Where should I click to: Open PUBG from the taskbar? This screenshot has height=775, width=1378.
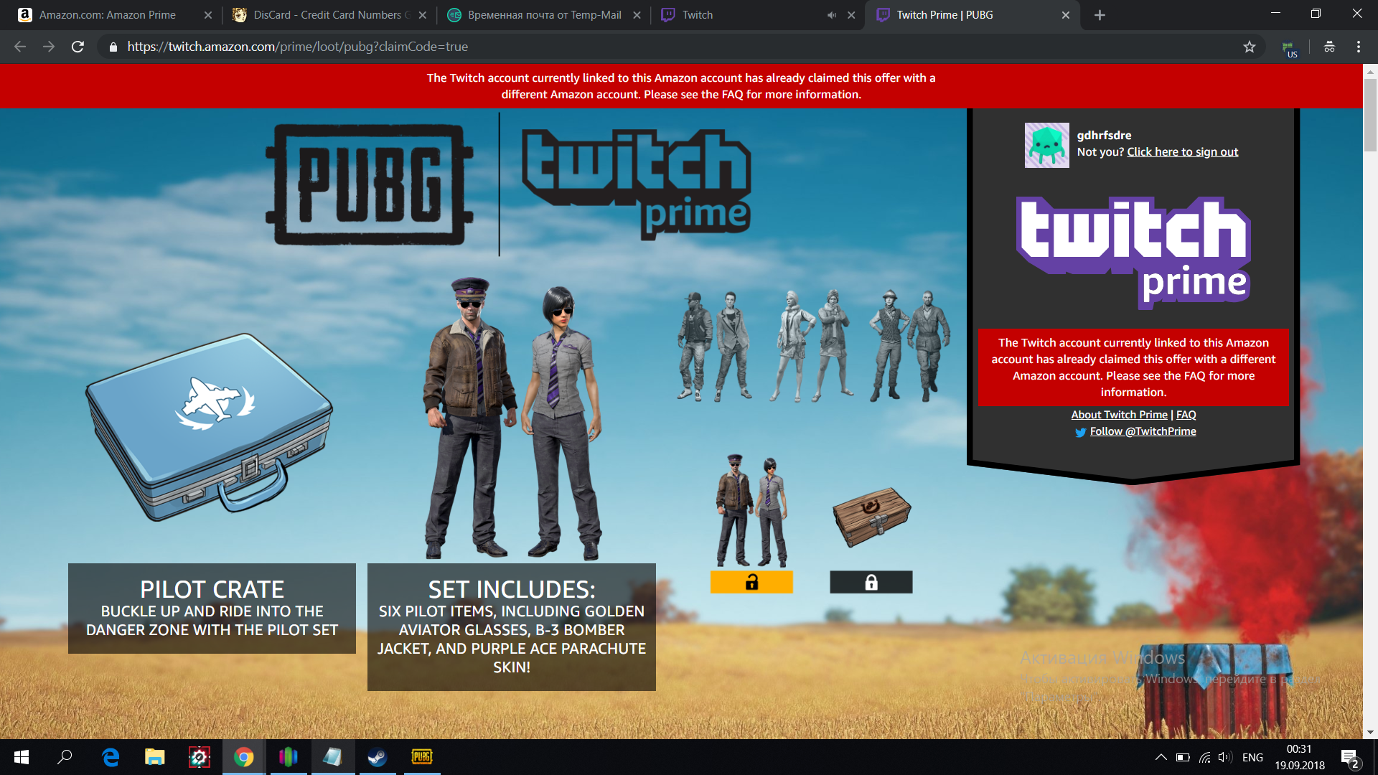(x=422, y=757)
